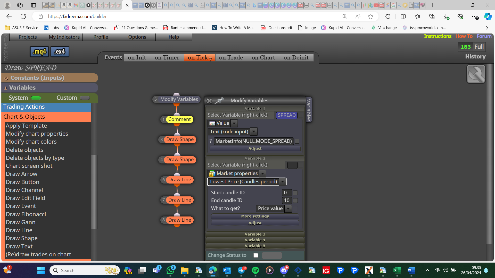
Task: Expand Variable 5 section
Action: (255, 246)
